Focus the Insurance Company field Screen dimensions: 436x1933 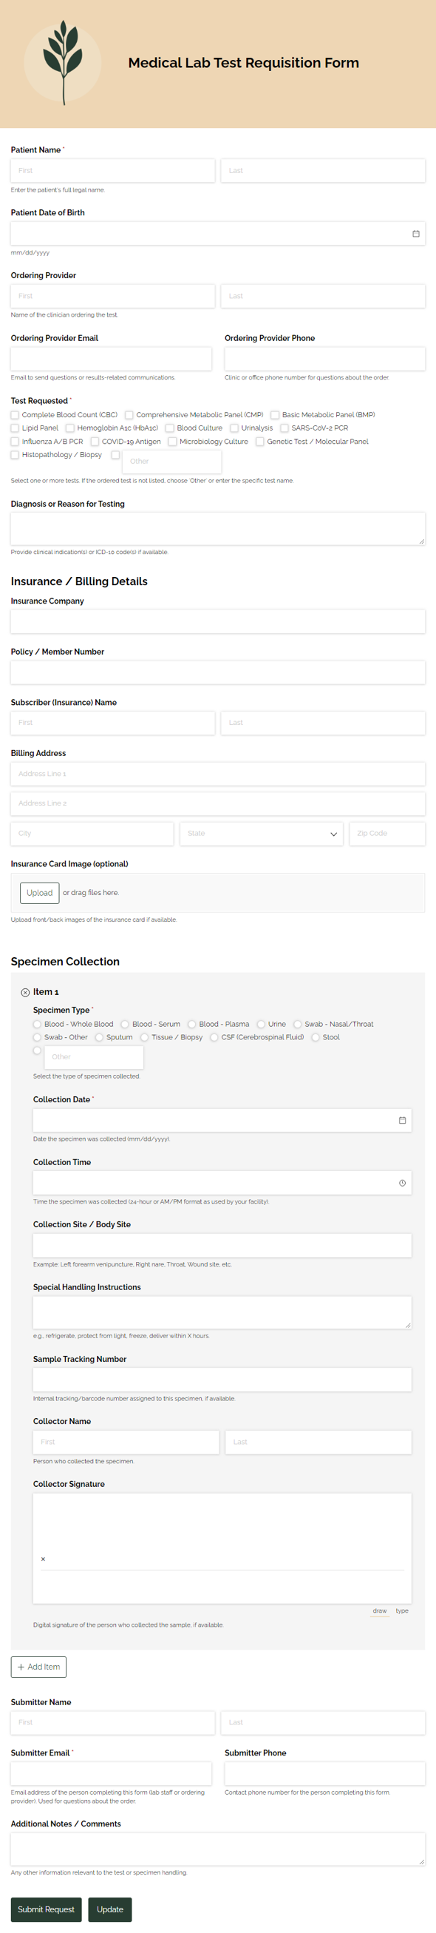pos(218,621)
